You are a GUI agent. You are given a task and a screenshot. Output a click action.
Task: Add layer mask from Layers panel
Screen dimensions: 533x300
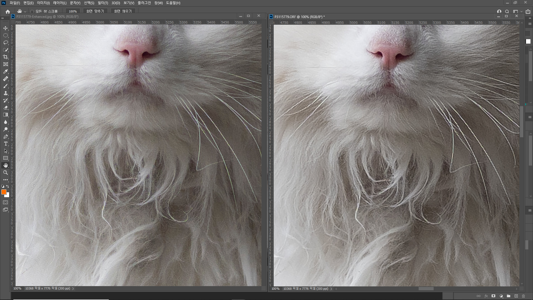493,296
